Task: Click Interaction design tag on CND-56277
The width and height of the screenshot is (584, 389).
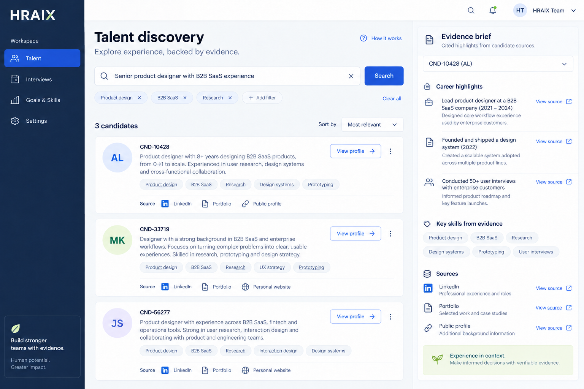Action: click(278, 351)
